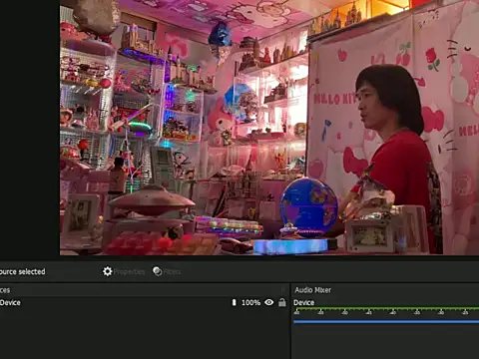
Task: Click inside the video preview canvas
Action: tap(269, 128)
